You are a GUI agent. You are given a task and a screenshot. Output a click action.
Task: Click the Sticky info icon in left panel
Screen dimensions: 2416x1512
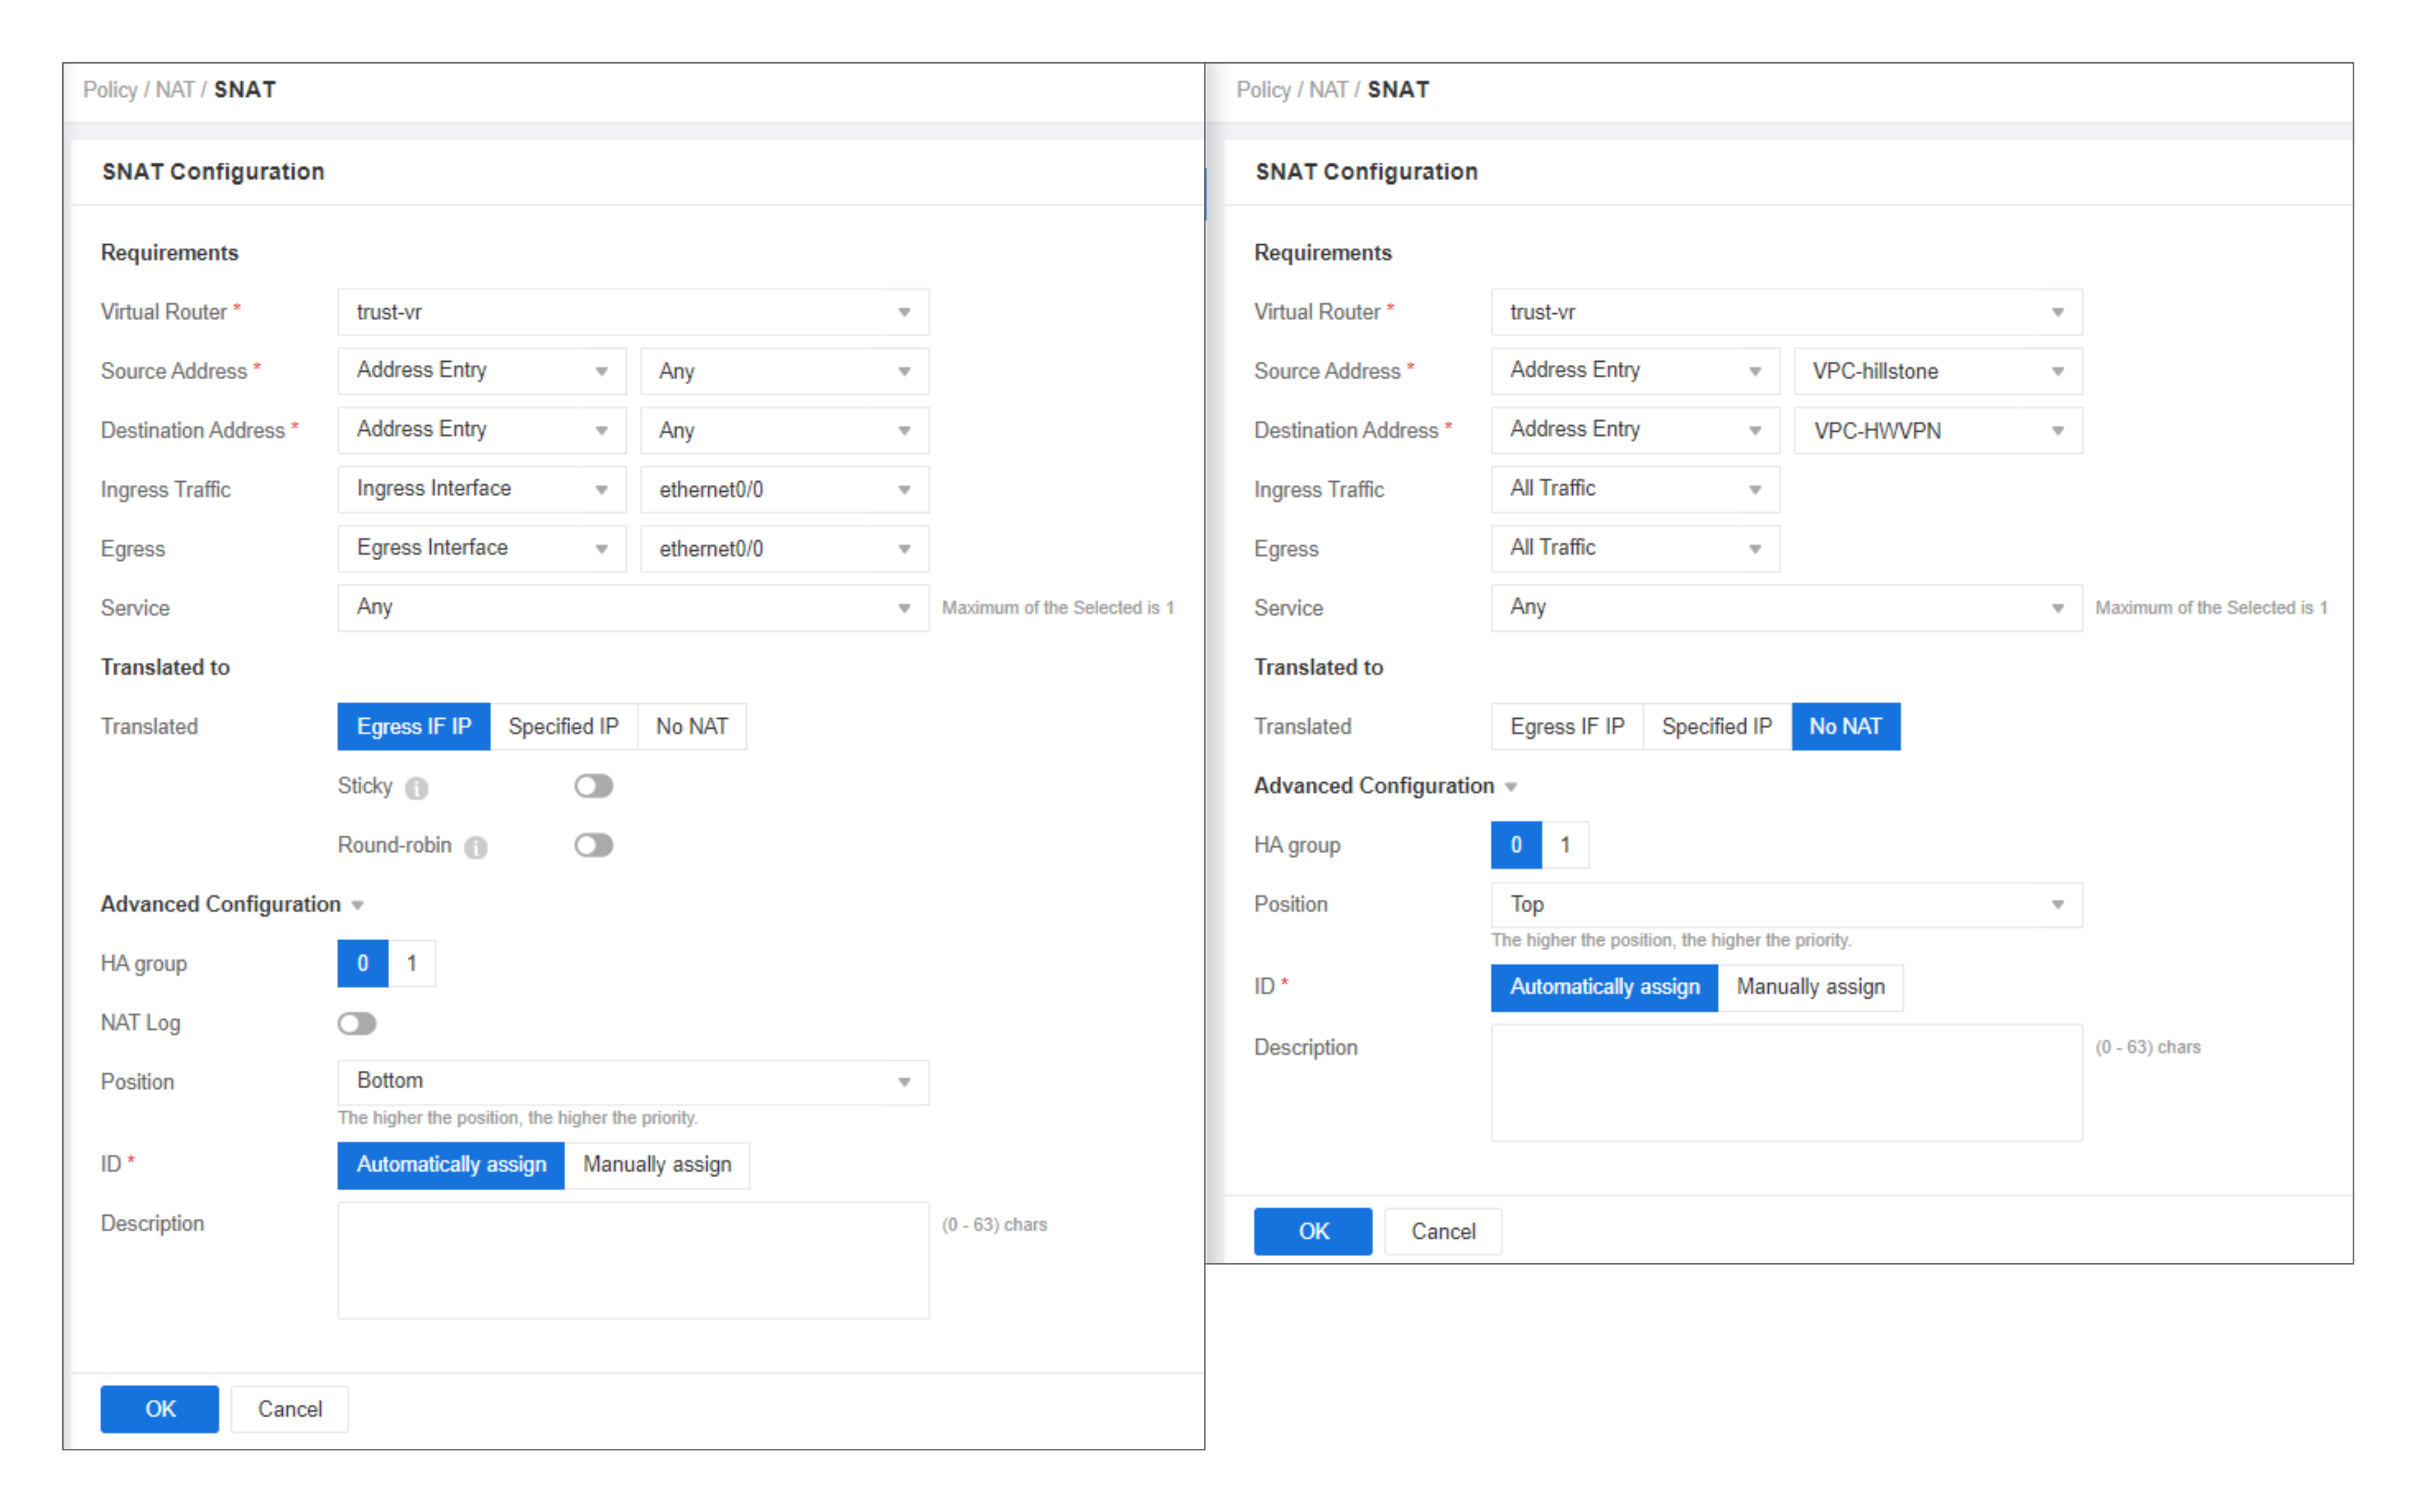click(416, 788)
